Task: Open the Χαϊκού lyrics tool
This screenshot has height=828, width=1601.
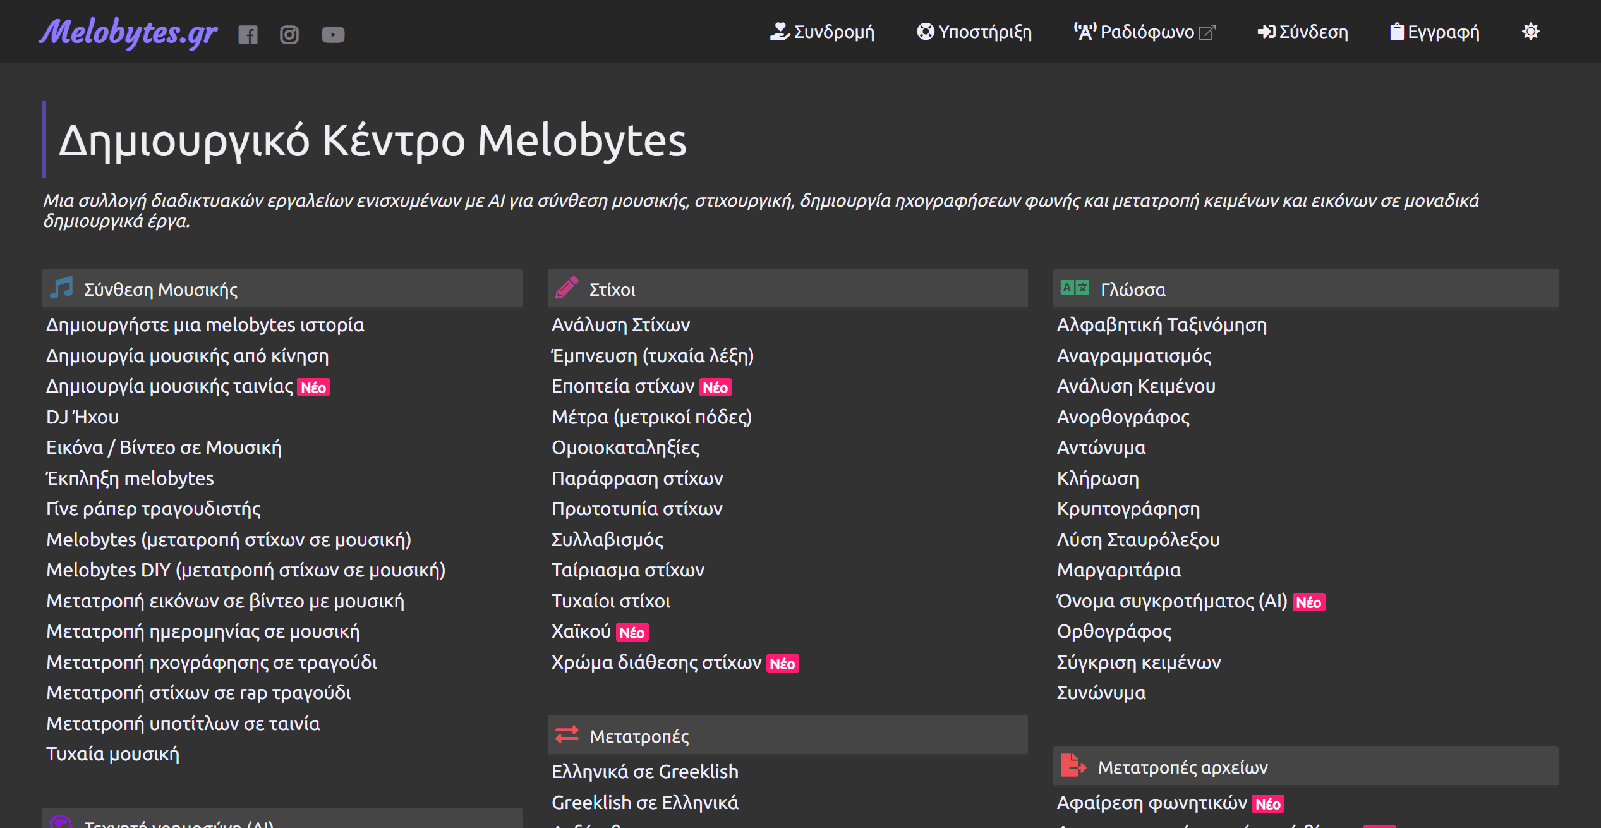Action: coord(581,631)
